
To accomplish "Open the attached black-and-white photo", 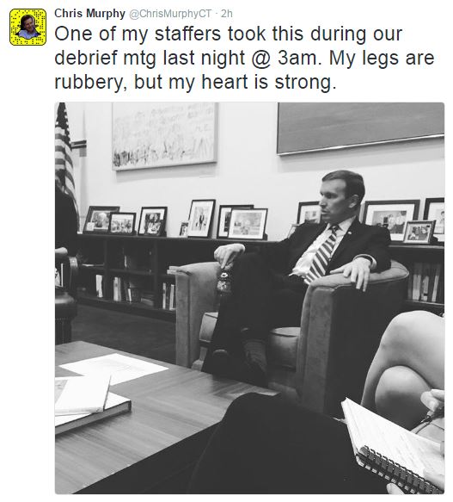I will click(249, 298).
